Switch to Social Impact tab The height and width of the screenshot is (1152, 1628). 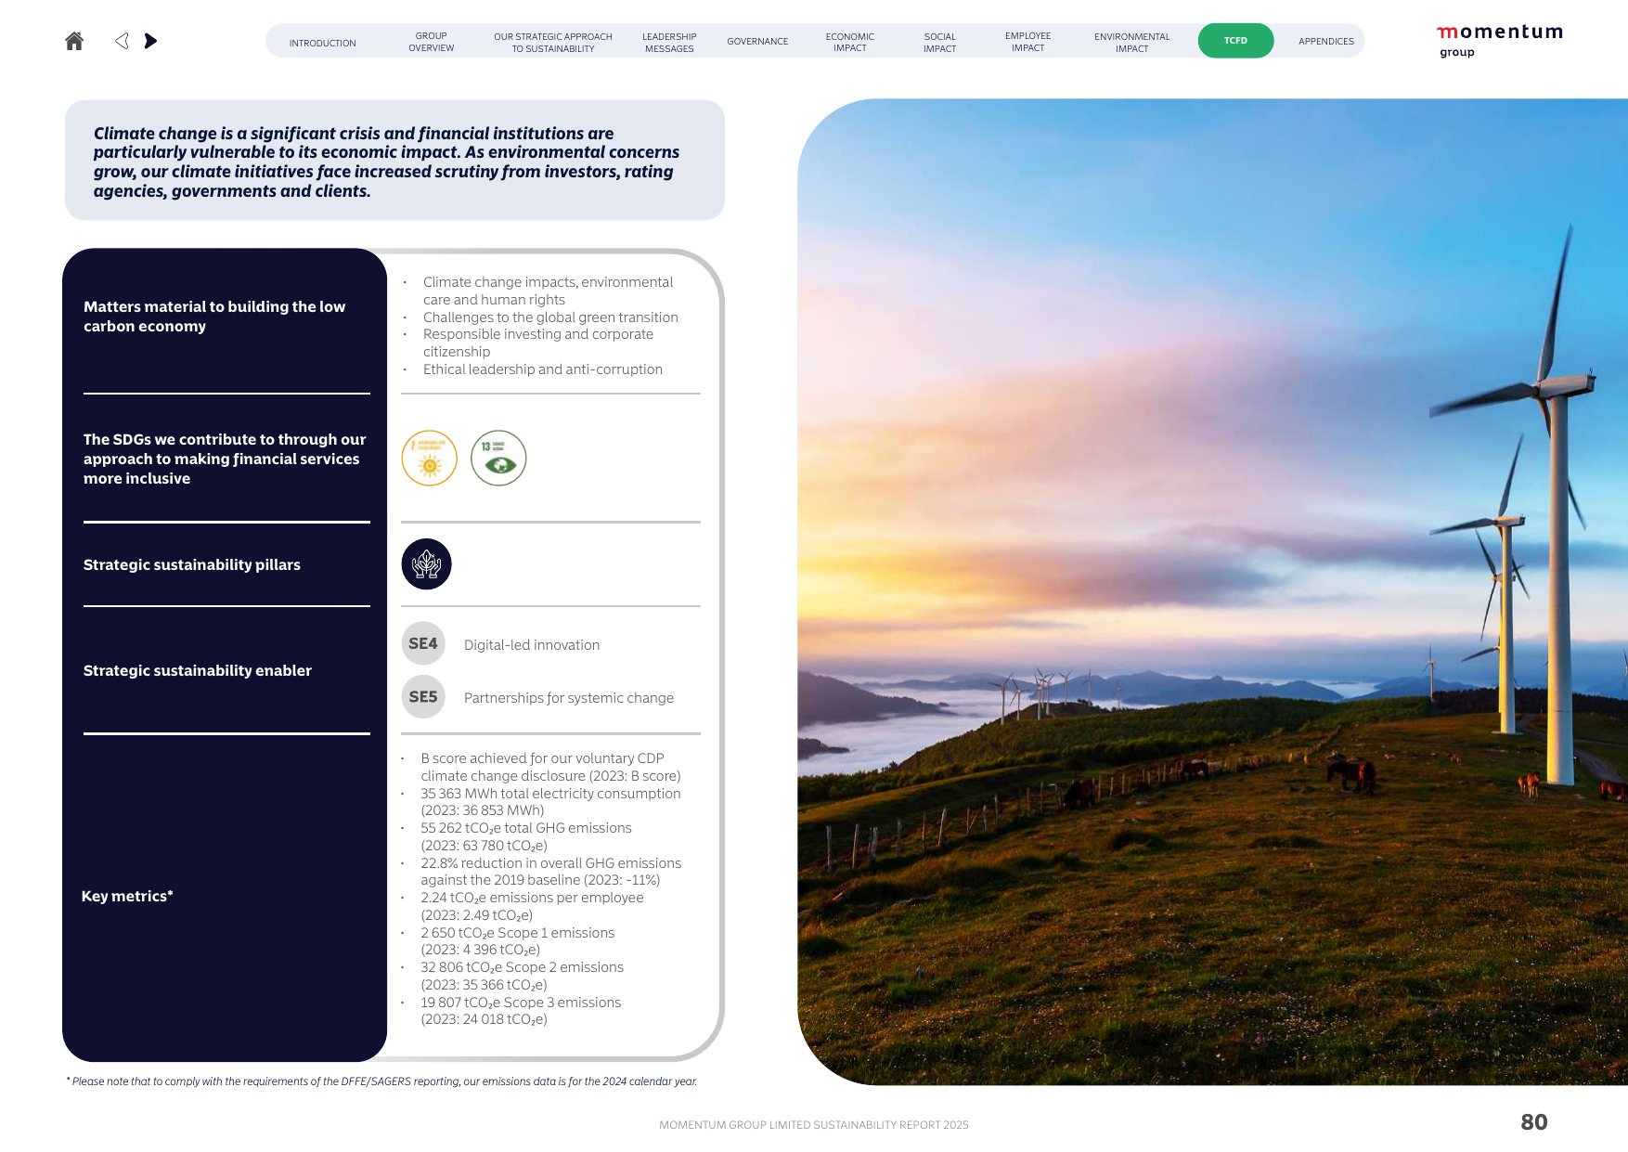click(x=939, y=43)
